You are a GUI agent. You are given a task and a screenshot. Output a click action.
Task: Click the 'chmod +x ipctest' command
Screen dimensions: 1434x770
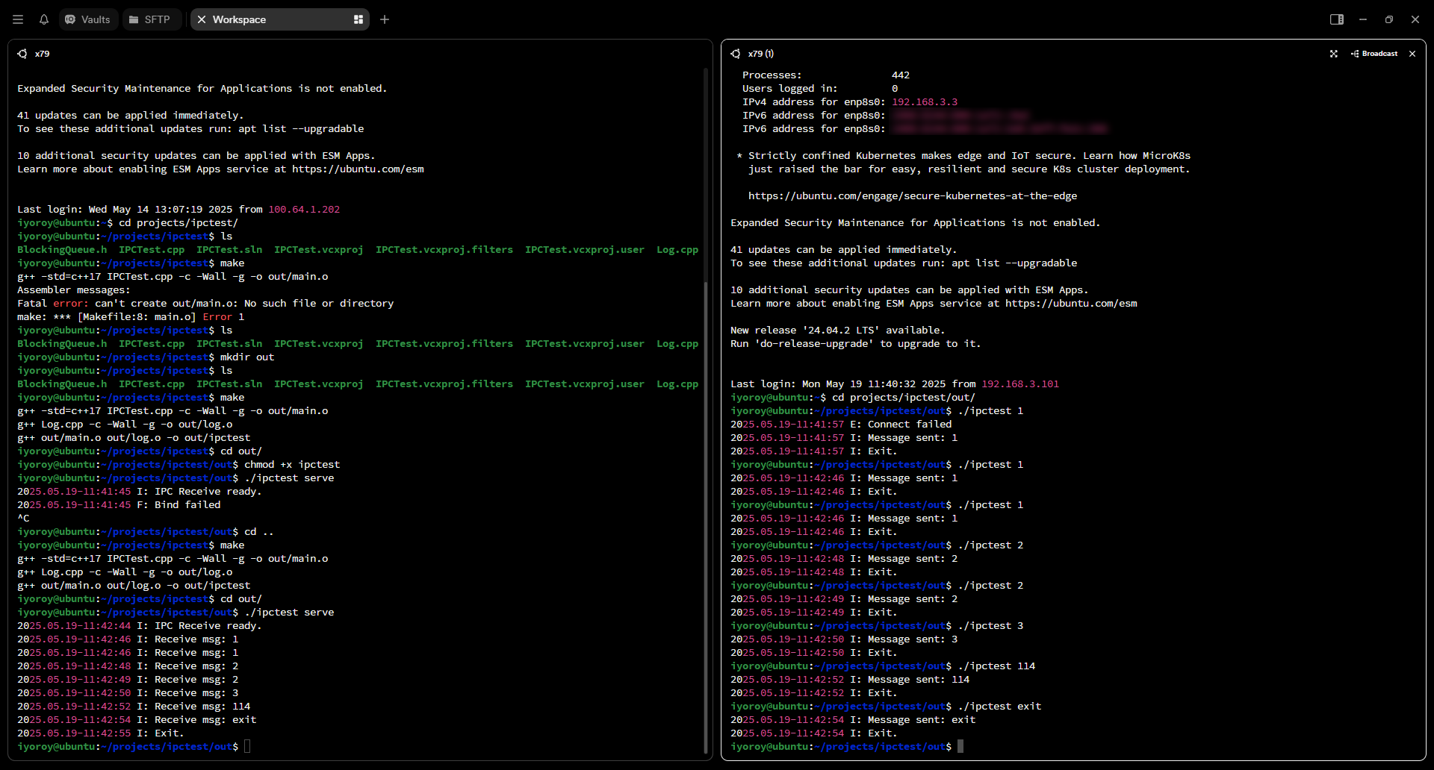point(292,465)
